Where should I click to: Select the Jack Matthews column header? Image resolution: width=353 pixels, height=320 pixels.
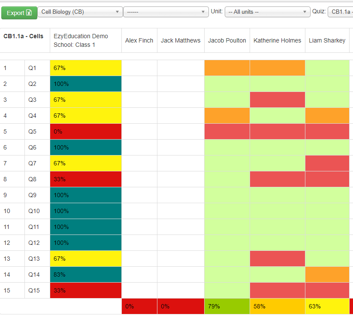pyautogui.click(x=181, y=40)
